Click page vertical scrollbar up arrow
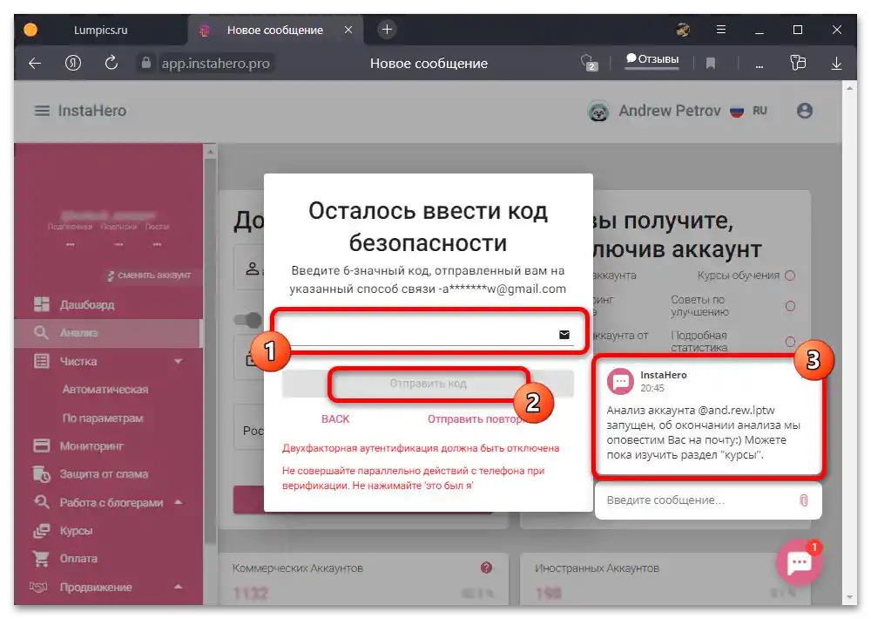This screenshot has height=619, width=871. click(848, 88)
